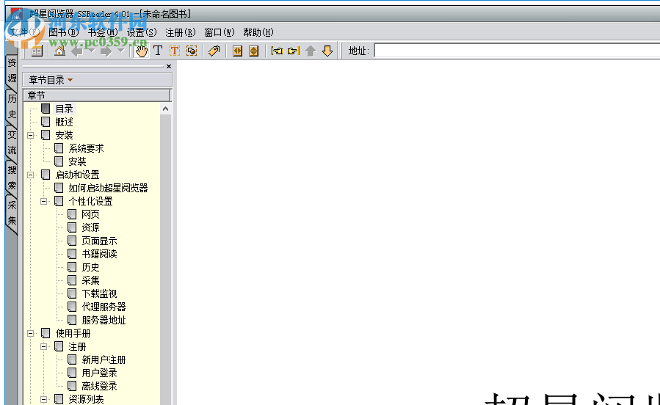
Task: Select the 目录 tree item
Action: click(x=65, y=109)
